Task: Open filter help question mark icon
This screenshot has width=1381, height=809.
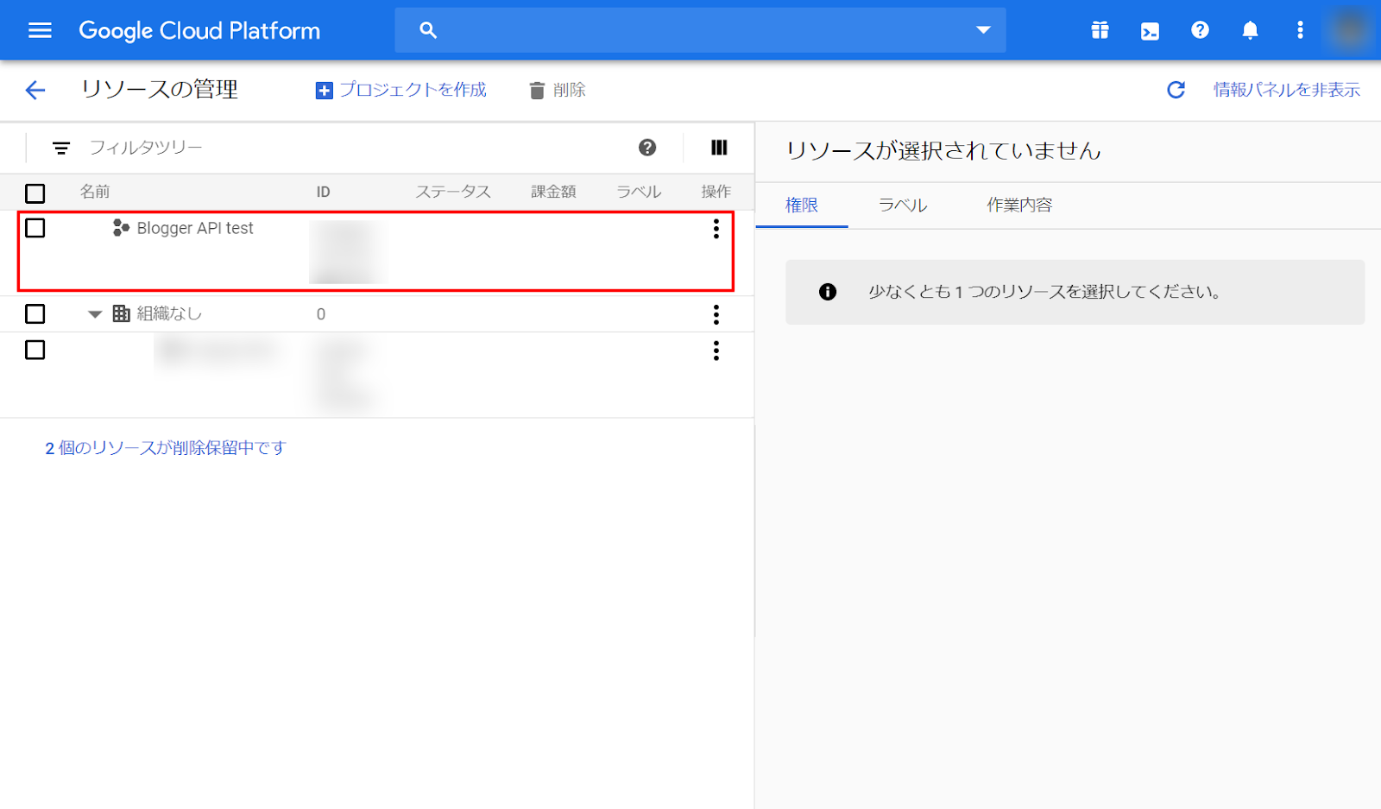Action: click(x=647, y=148)
